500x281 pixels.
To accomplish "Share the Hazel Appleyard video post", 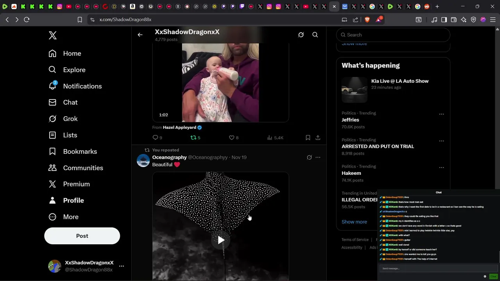I will pos(318,137).
